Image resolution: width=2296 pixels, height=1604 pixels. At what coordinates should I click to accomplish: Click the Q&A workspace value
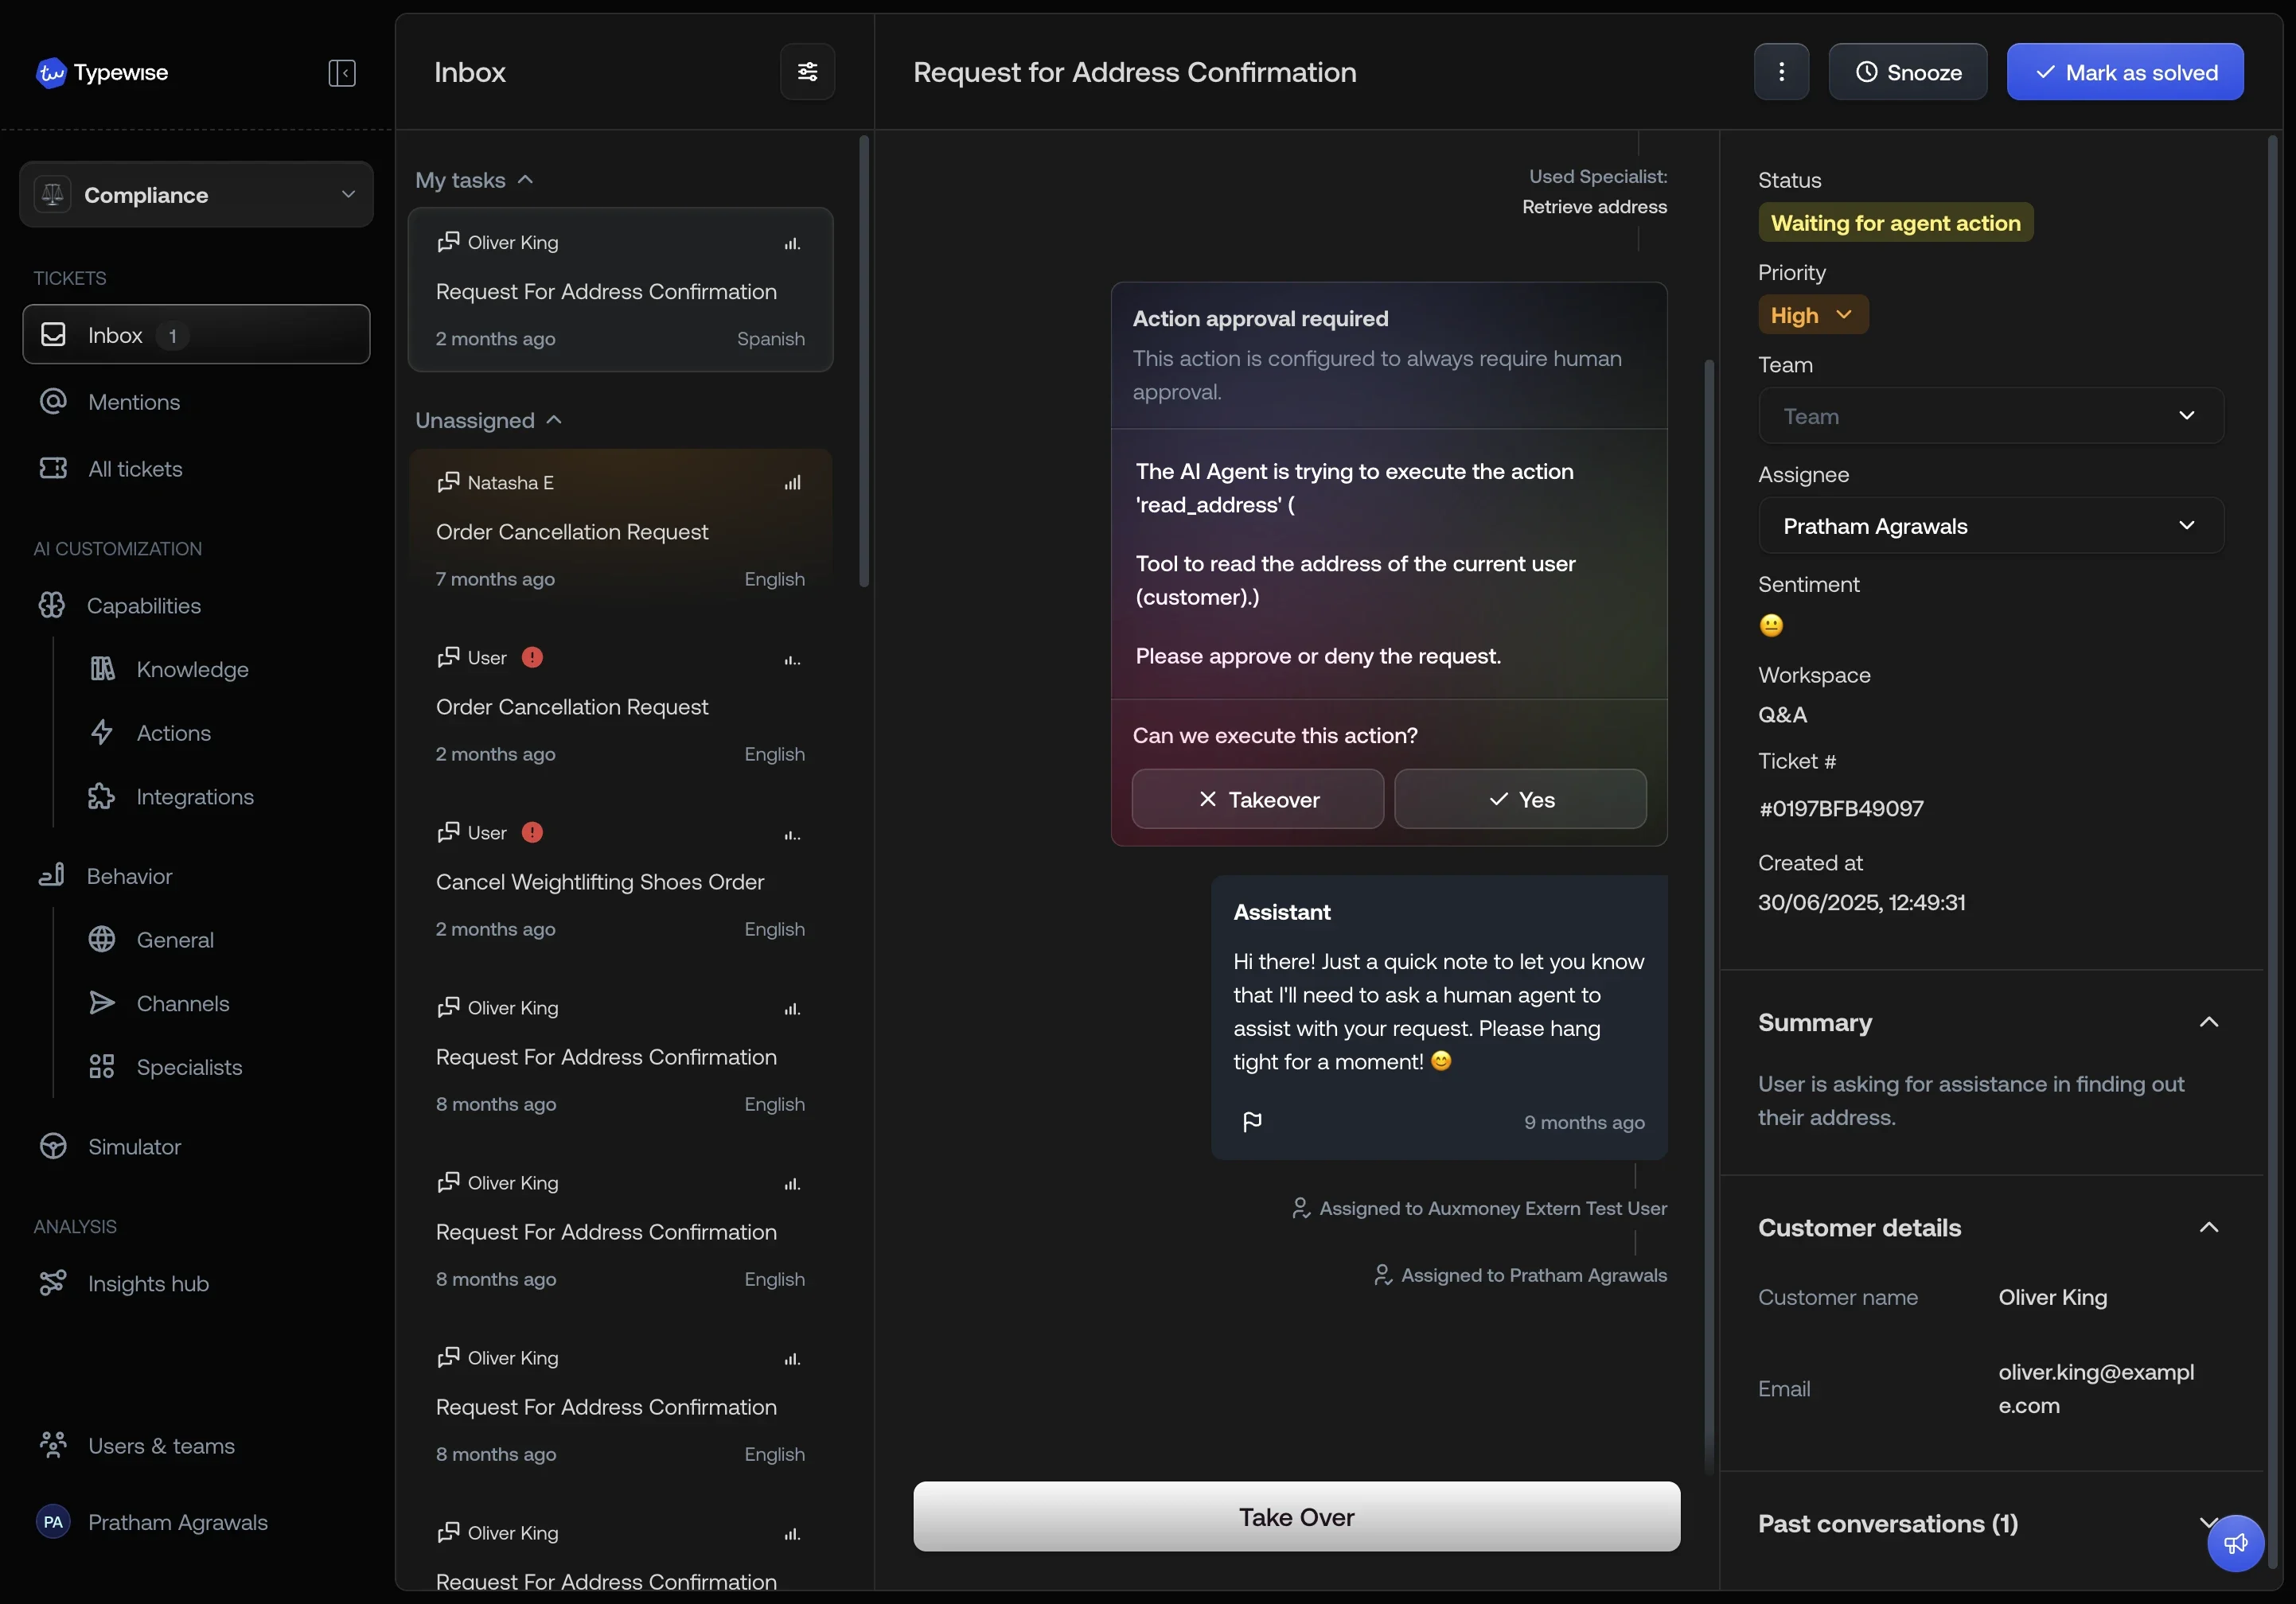1782,714
